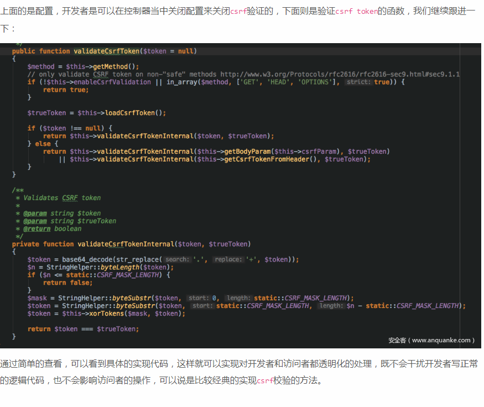Click the getMethod() call
The image size is (484, 407).
[x=120, y=66]
